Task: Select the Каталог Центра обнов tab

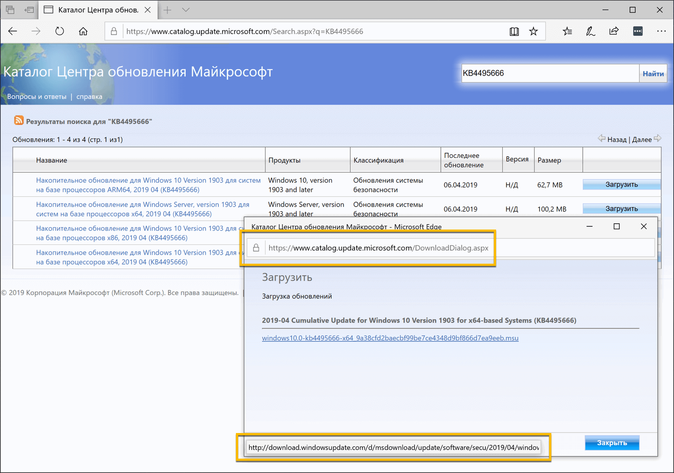Action: (94, 9)
